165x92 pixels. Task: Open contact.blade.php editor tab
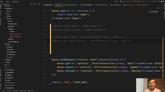pyautogui.click(x=143, y=5)
